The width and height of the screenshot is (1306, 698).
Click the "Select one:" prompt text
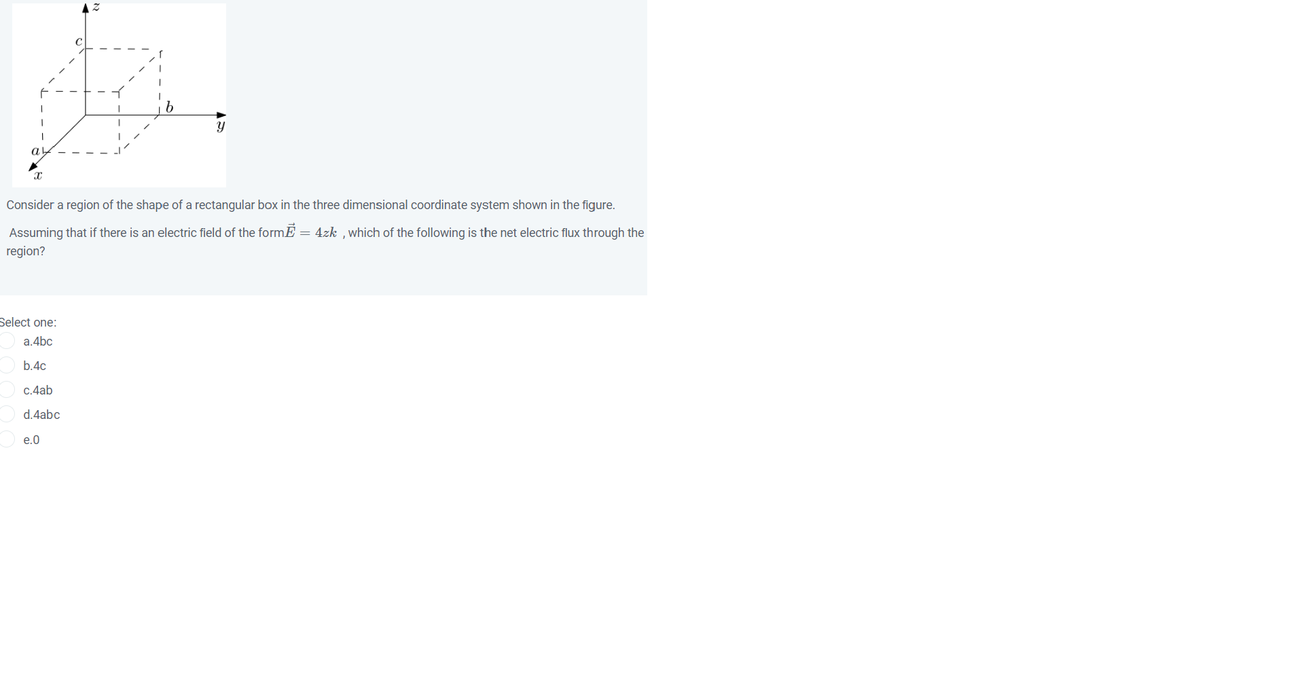tap(28, 323)
